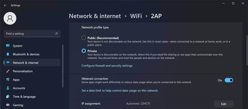Select the Public (Recommended) radio button

pyautogui.click(x=84, y=38)
